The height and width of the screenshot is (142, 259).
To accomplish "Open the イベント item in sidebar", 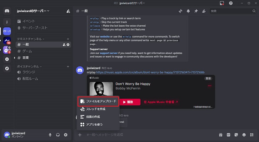I will 43,21.
